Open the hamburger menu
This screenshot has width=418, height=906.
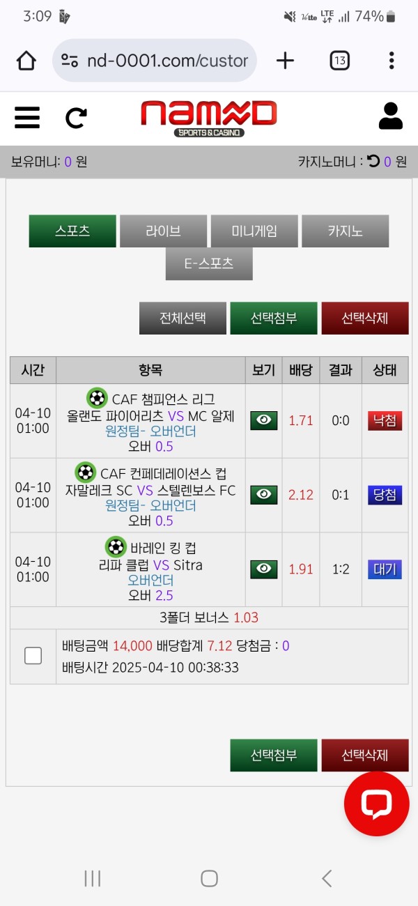coord(27,117)
